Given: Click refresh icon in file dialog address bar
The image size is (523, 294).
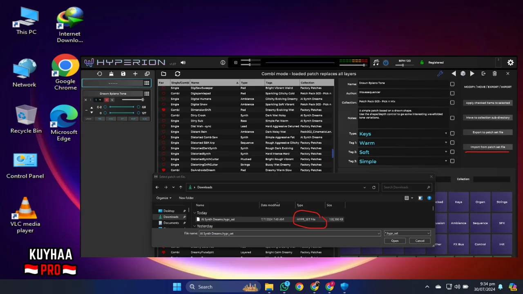Looking at the screenshot, I should tap(373, 187).
